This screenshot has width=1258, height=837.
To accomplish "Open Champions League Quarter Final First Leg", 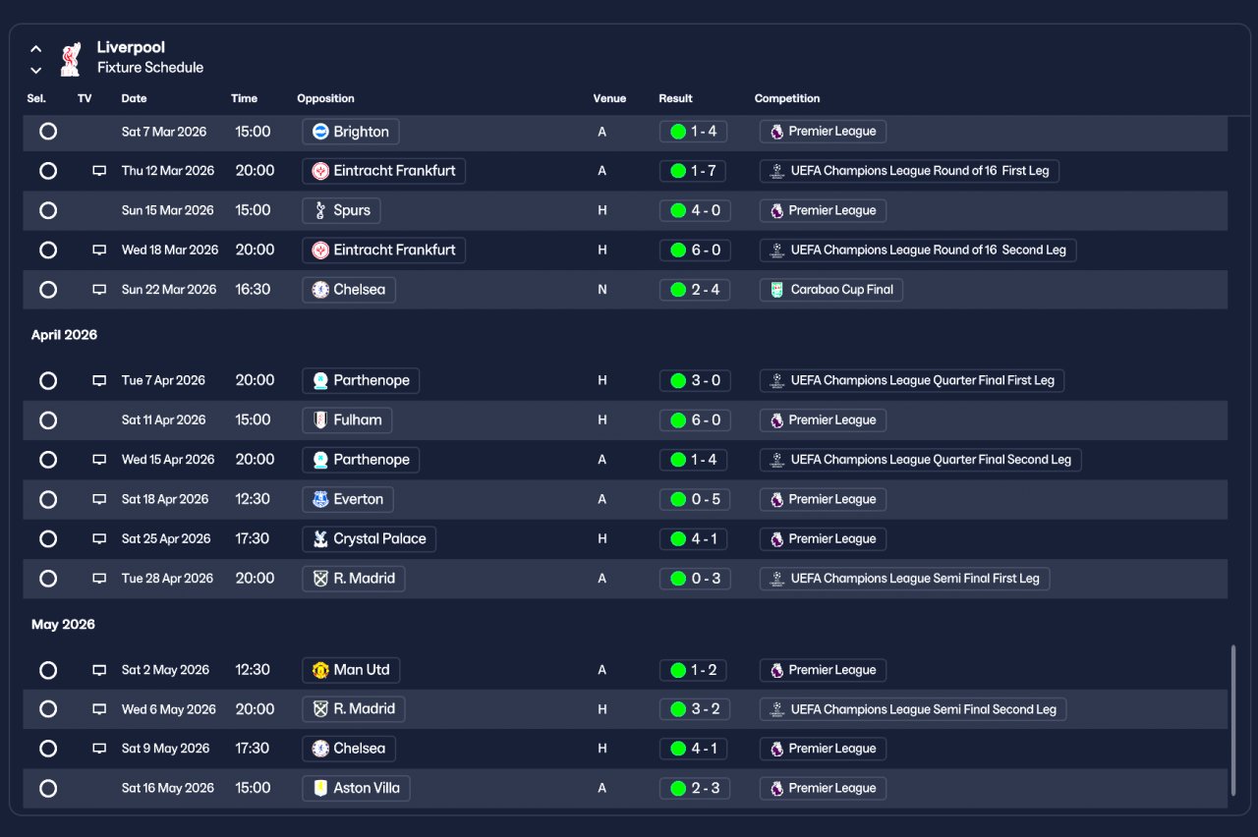I will [912, 380].
